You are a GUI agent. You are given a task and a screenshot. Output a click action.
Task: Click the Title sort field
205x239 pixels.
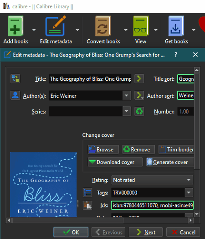click(x=185, y=79)
